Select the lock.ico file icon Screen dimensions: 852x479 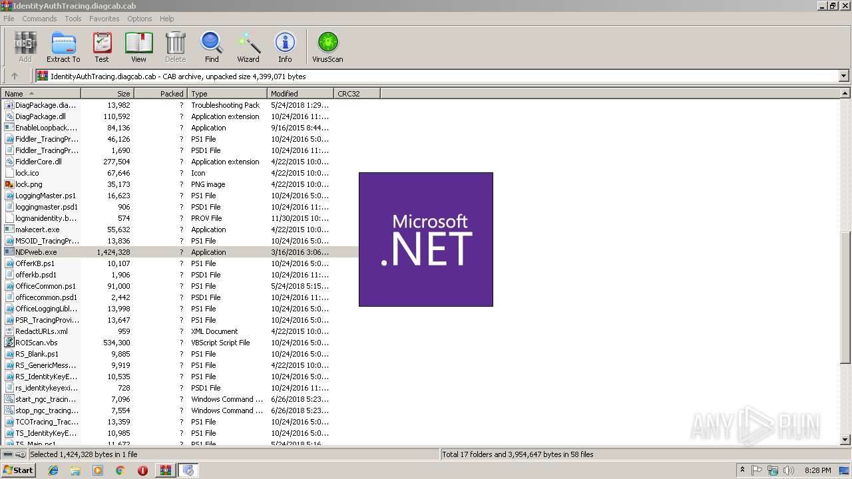[x=9, y=173]
